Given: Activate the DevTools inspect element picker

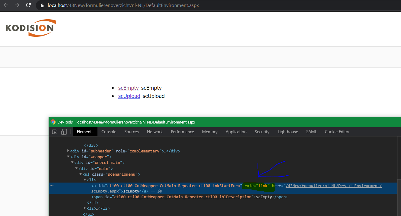Looking at the screenshot, I should 55,132.
